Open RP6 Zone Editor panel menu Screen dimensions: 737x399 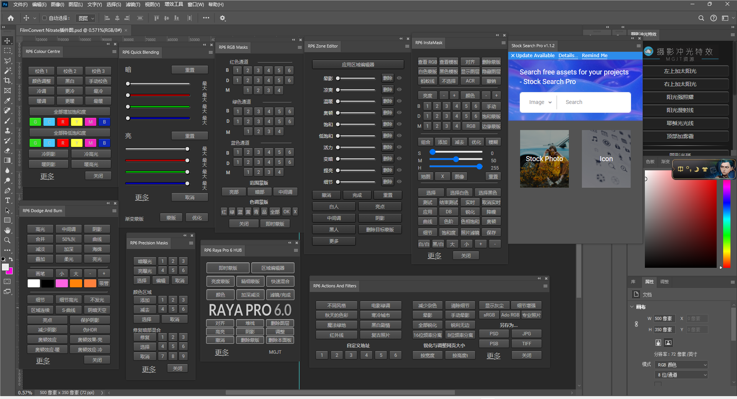point(407,46)
